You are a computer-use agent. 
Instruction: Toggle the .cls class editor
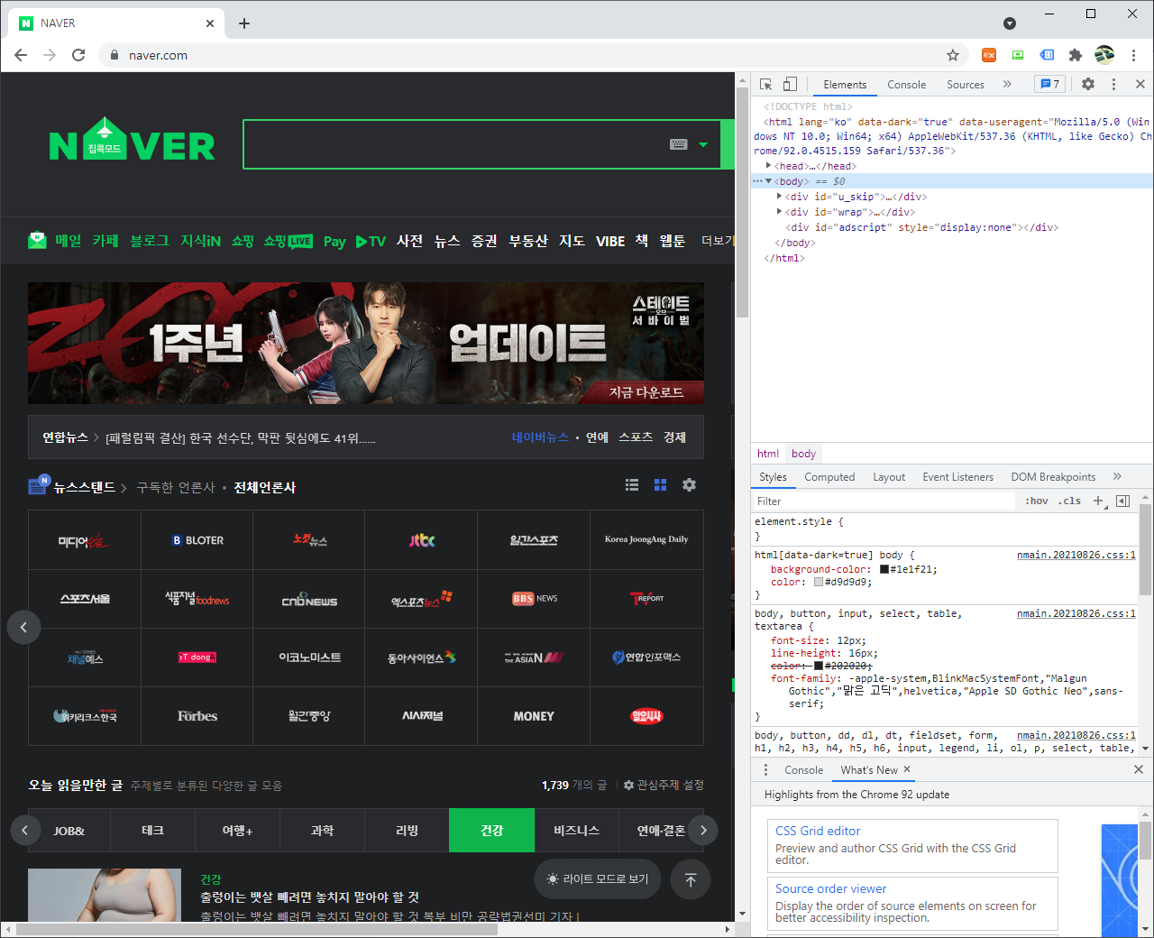click(x=1069, y=501)
